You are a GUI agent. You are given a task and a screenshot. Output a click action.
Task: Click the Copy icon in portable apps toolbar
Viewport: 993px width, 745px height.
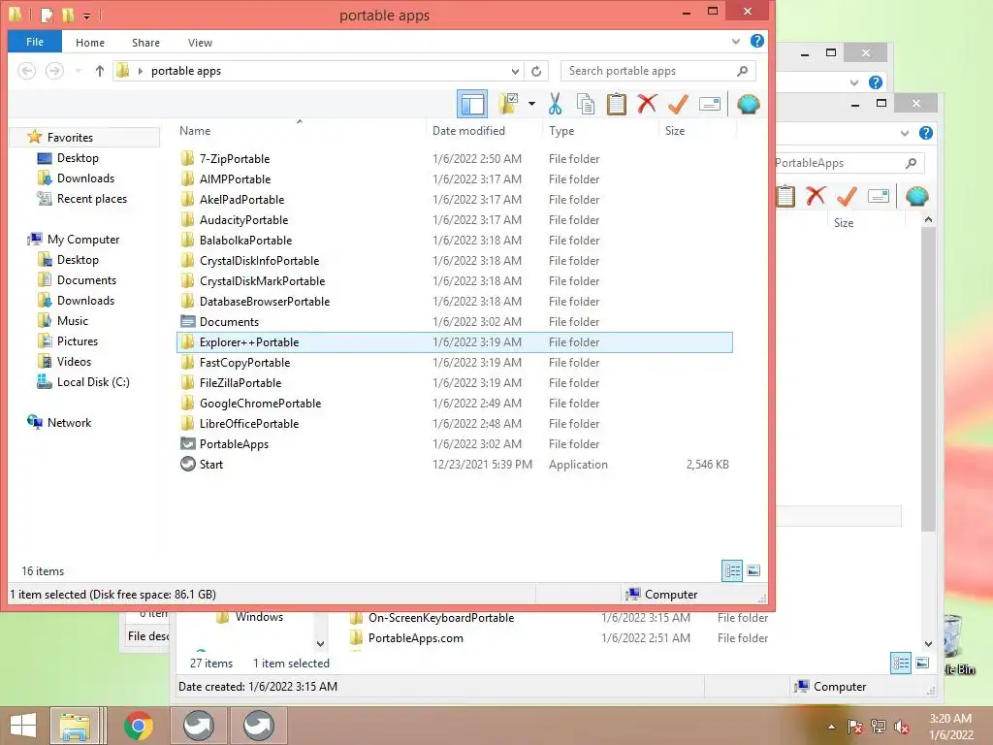(x=586, y=104)
